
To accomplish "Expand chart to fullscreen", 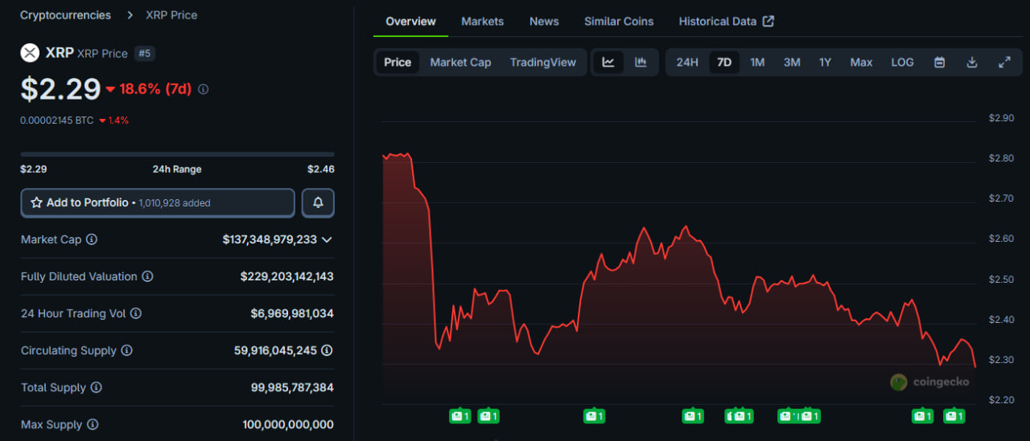I will 1004,63.
